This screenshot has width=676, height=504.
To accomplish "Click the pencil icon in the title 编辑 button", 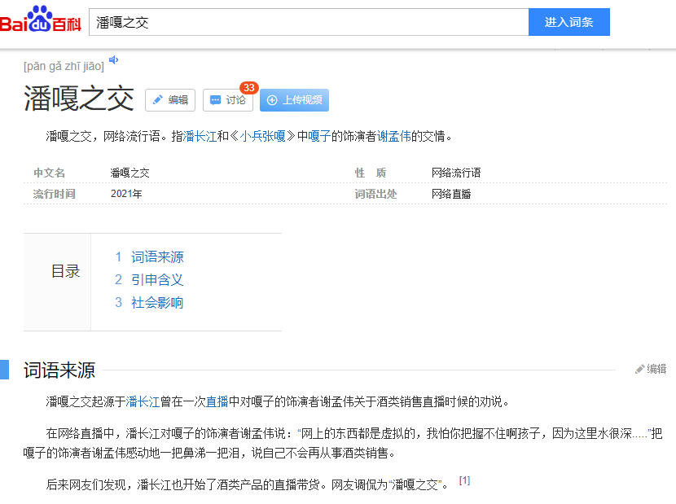I will pos(158,100).
